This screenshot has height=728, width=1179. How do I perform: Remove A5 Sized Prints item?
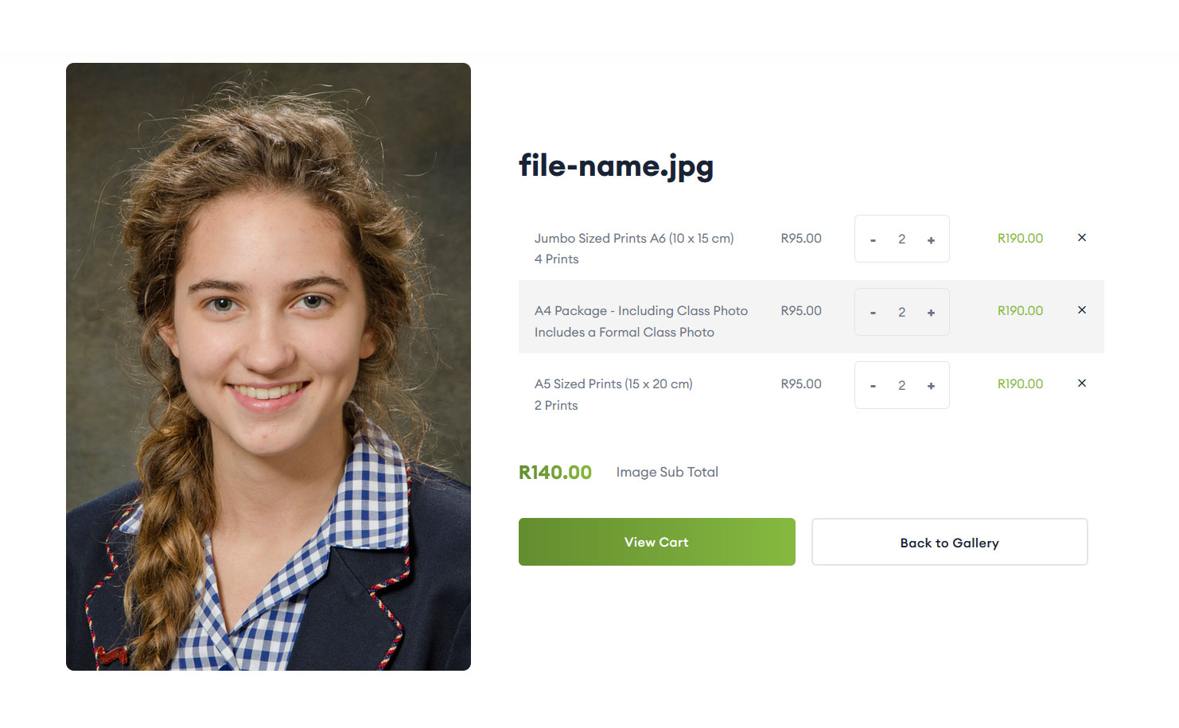(1082, 383)
